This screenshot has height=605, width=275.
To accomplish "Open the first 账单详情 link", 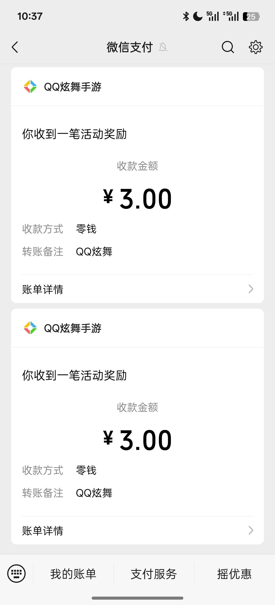I will [43, 289].
